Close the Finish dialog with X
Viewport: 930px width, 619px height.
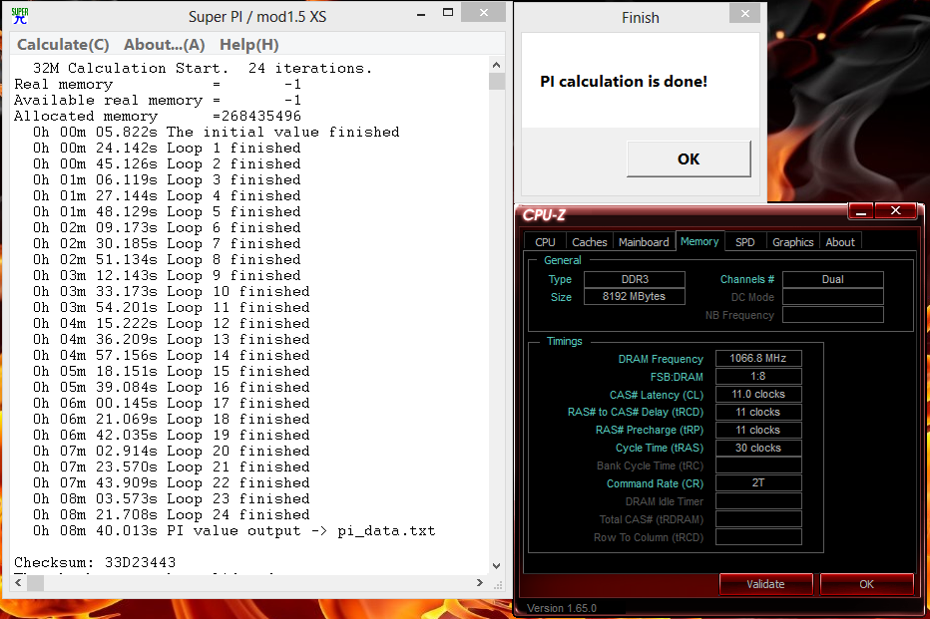(x=745, y=14)
